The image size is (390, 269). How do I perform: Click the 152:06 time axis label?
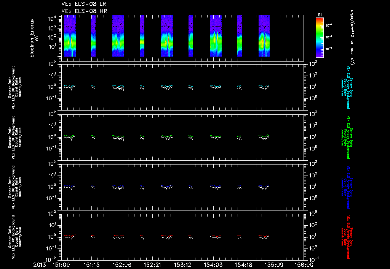122,265
